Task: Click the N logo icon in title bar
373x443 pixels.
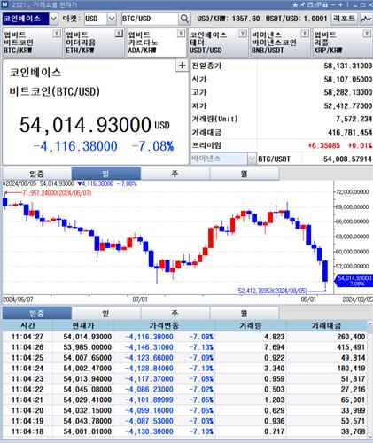Action: point(4,4)
